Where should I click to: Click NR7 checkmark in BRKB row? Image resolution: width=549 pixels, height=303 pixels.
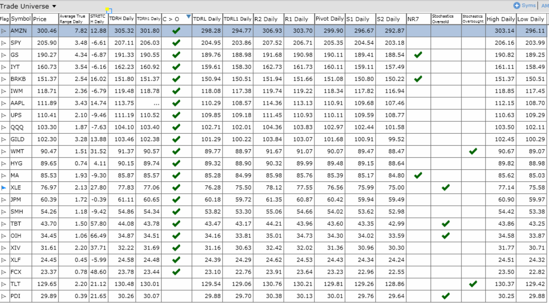pyautogui.click(x=418, y=79)
